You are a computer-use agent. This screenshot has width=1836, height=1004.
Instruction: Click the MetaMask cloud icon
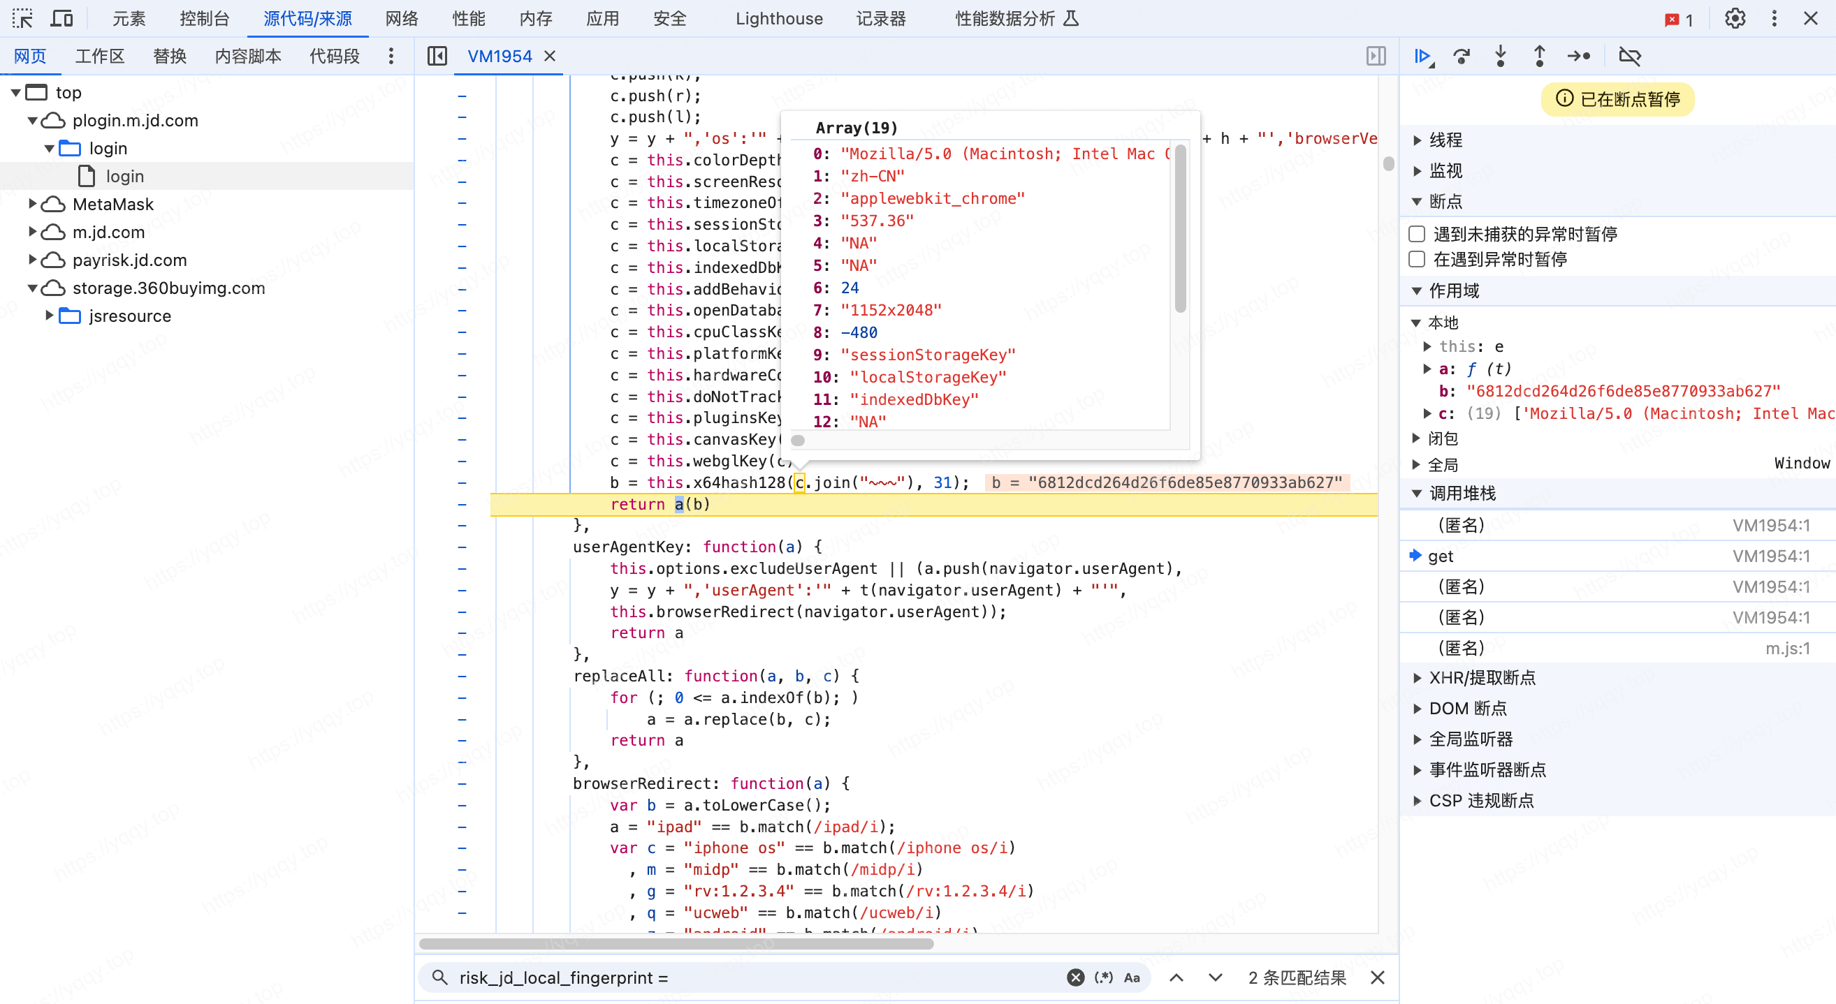pyautogui.click(x=54, y=205)
